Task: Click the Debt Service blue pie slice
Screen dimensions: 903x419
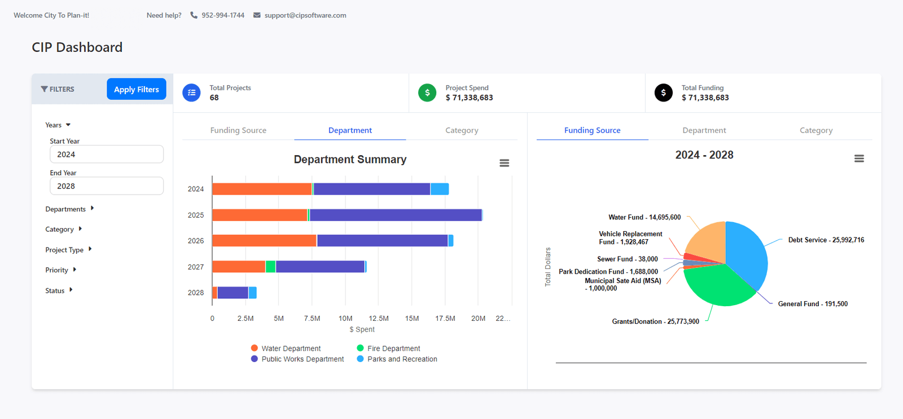Action: tap(748, 251)
